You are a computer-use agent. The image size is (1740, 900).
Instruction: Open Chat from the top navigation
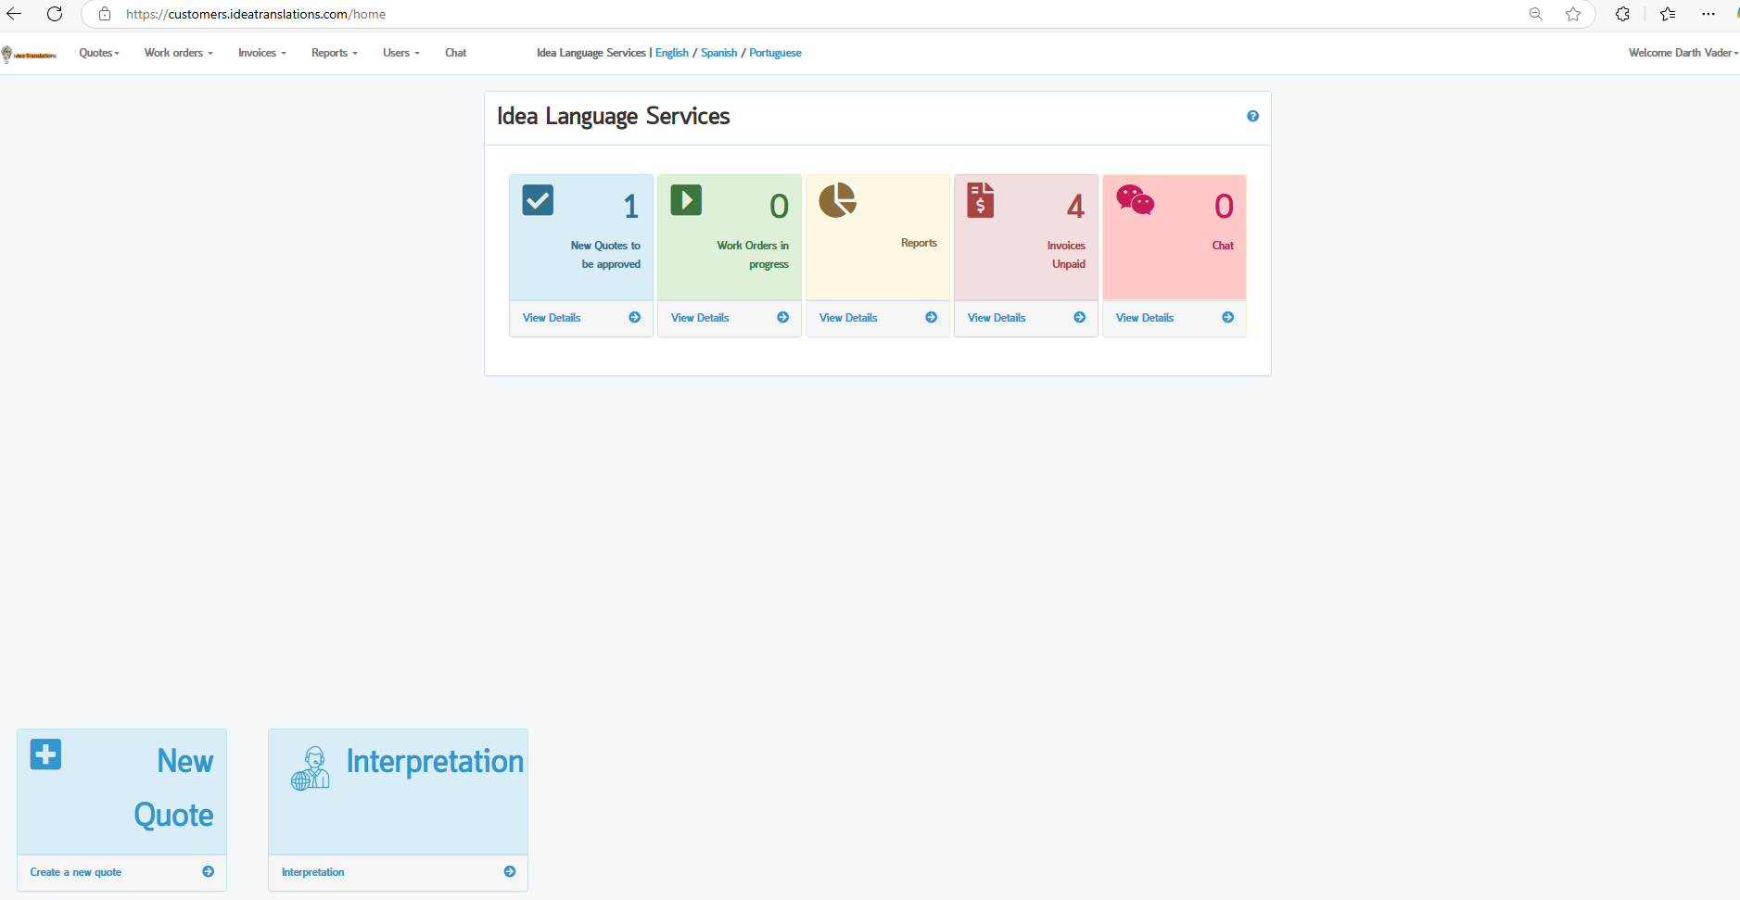pos(455,53)
